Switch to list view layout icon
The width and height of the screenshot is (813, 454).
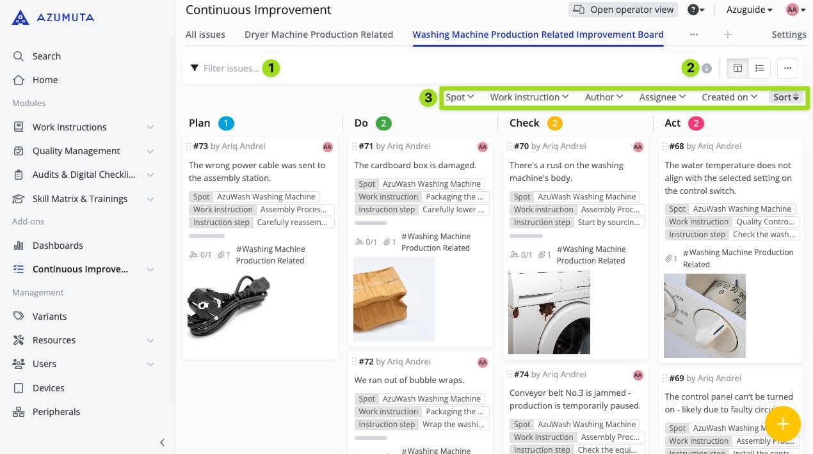click(x=759, y=68)
